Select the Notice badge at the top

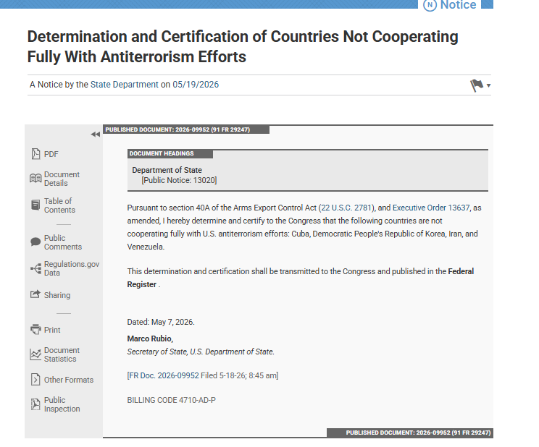(x=450, y=5)
